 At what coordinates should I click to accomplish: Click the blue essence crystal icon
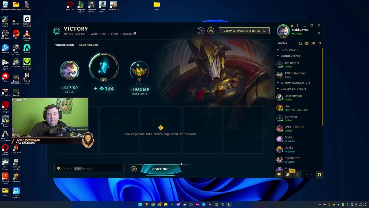(x=104, y=67)
